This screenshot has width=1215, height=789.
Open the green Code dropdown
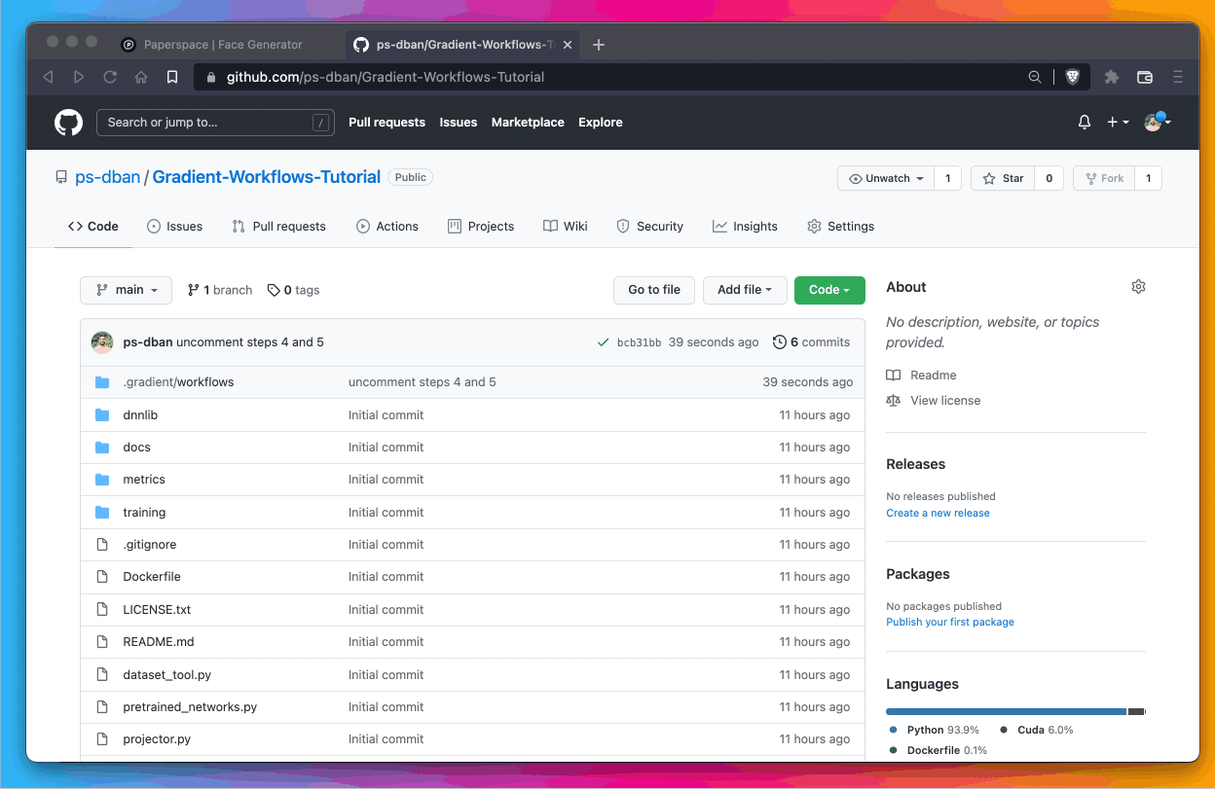[829, 290]
